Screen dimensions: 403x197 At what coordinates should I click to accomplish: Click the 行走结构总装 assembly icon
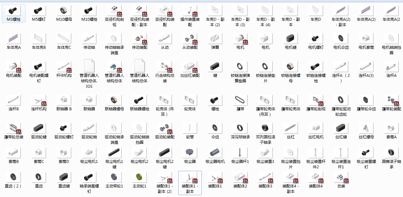point(165,67)
